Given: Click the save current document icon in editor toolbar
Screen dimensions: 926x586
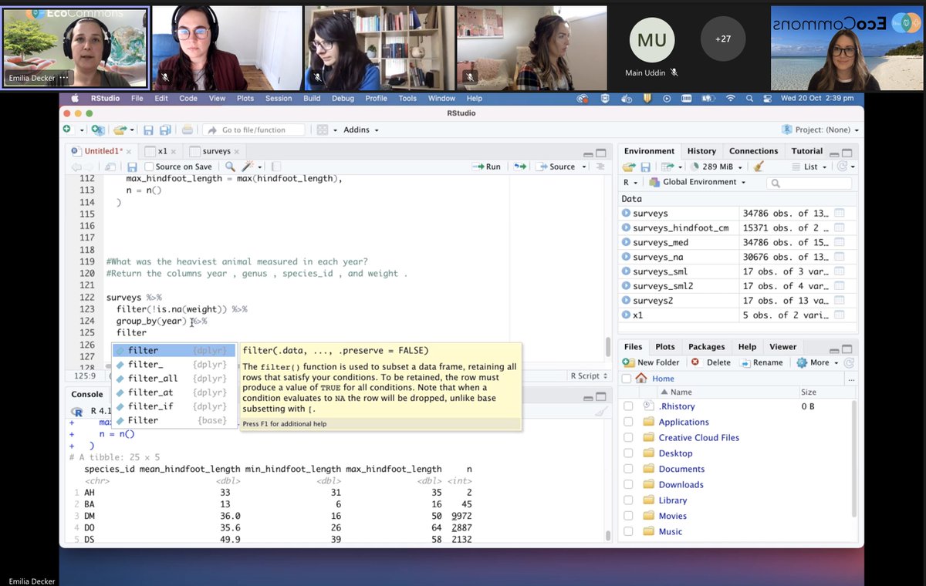Looking at the screenshot, I should pos(132,167).
